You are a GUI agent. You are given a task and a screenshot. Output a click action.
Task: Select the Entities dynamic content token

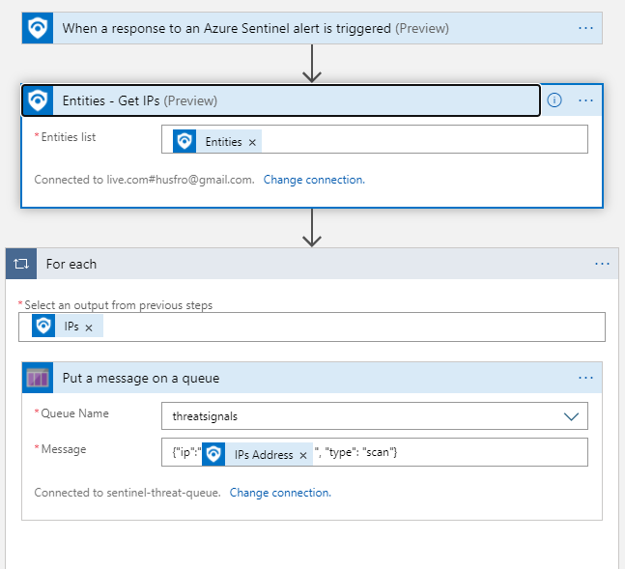coord(217,141)
